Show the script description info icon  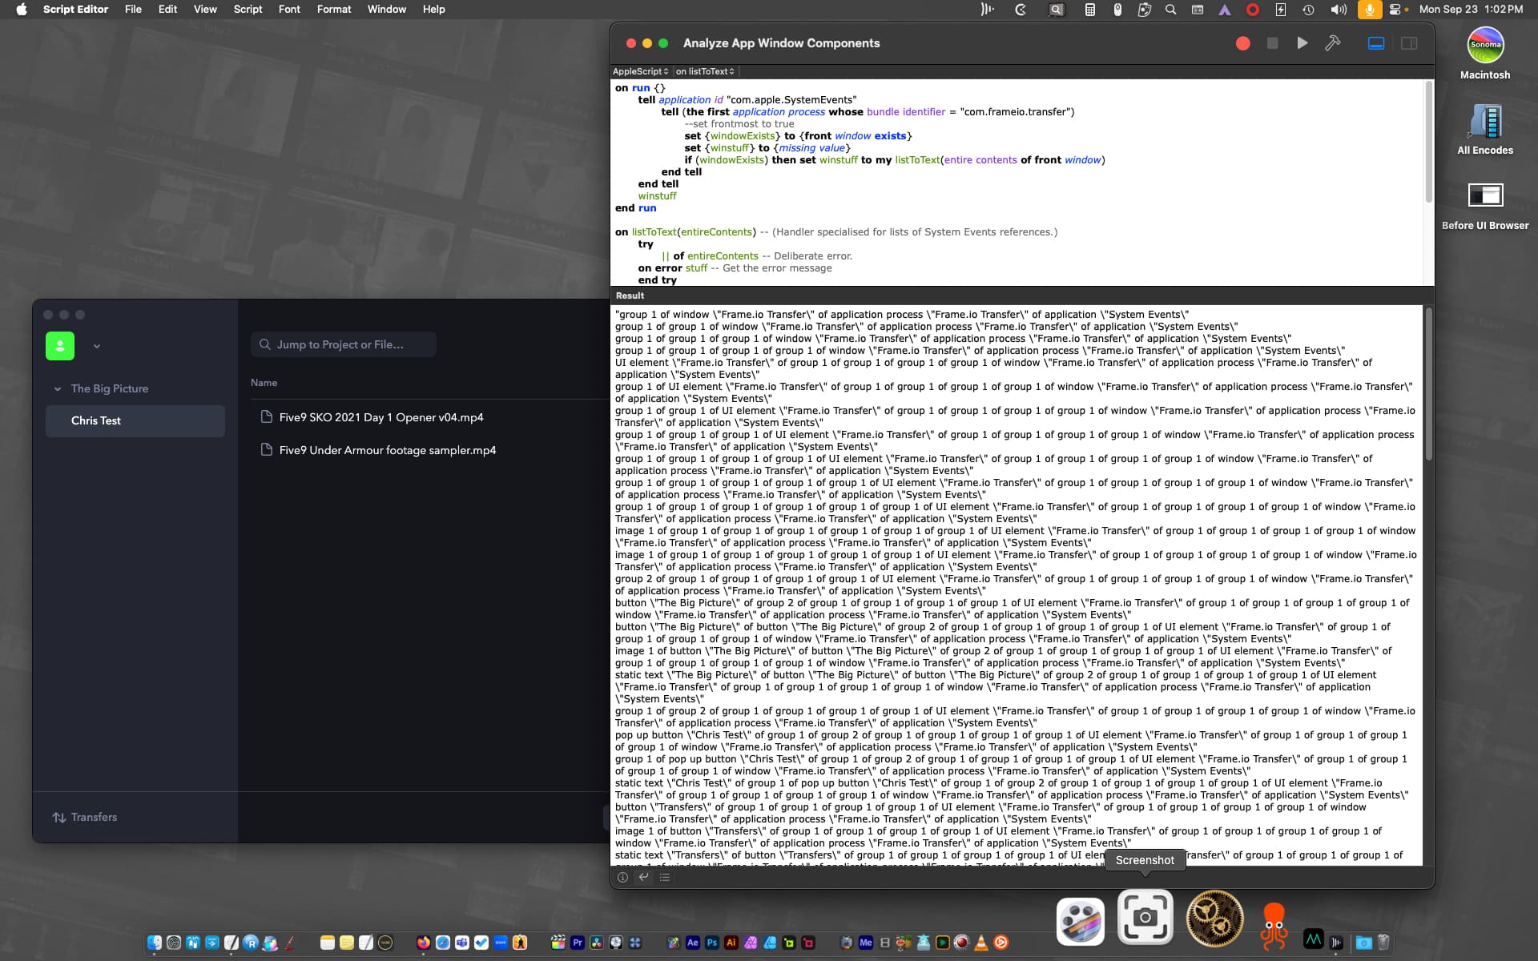pos(622,877)
